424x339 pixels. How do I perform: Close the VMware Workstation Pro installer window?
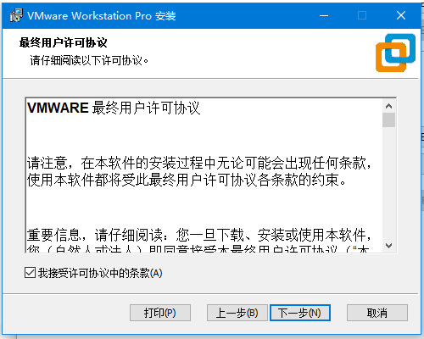(x=401, y=15)
